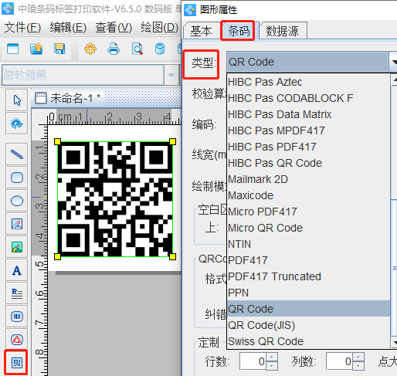This screenshot has width=397, height=376.
Task: Select the red triangle vector shape tool
Action: tap(17, 340)
